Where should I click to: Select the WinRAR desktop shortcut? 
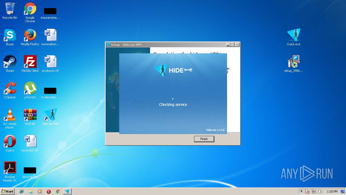pyautogui.click(x=30, y=117)
